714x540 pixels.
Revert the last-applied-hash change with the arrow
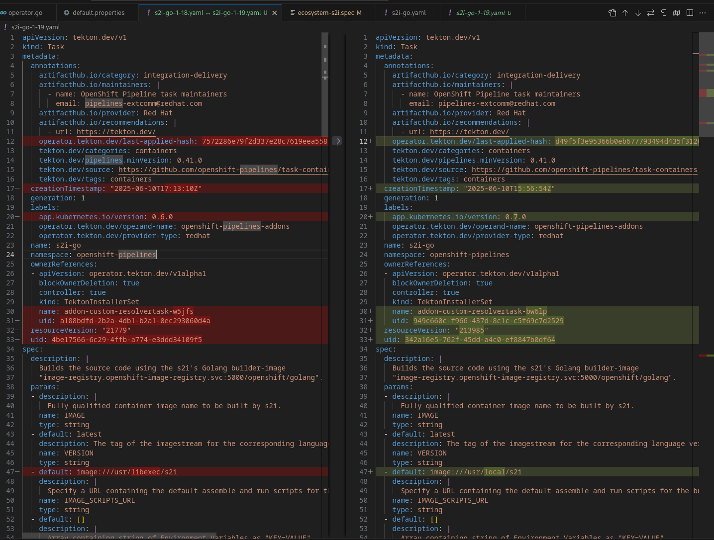[337, 141]
